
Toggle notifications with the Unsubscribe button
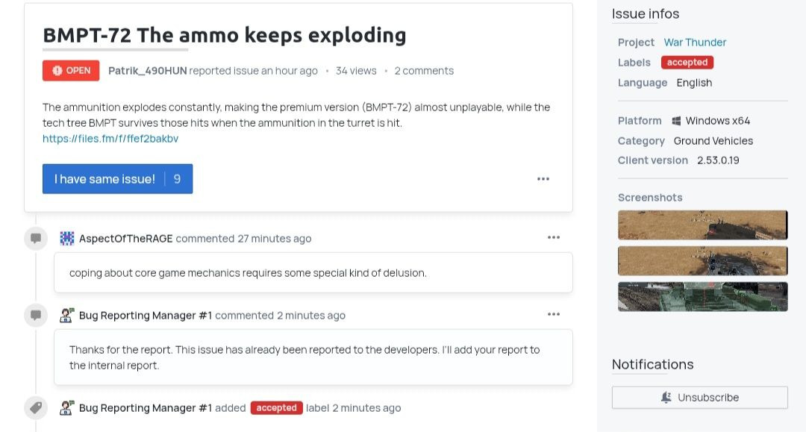[699, 398]
